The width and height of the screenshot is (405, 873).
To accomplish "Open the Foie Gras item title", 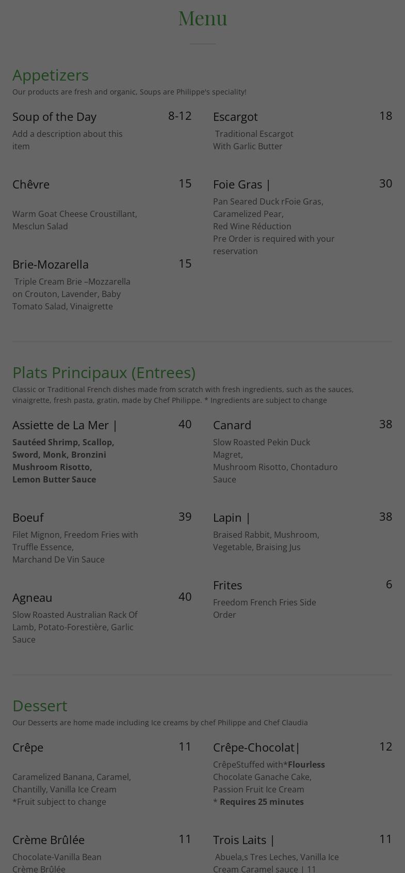I will pyautogui.click(x=241, y=184).
